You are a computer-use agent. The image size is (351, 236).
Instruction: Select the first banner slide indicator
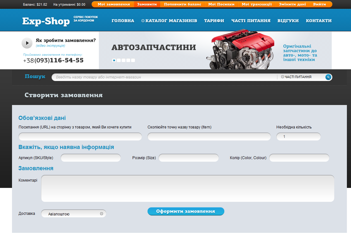pos(114,60)
